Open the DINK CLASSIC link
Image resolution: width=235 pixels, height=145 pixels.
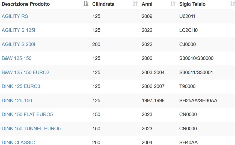(x=18, y=143)
